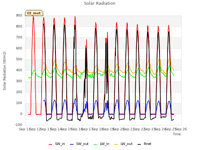Screen dimensions: 200x150
Task: Click the LW_in green legend swatch
Action: coord(95,144)
